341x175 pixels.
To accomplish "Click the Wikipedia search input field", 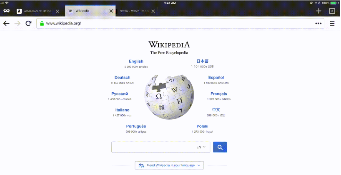I will coord(153,147).
